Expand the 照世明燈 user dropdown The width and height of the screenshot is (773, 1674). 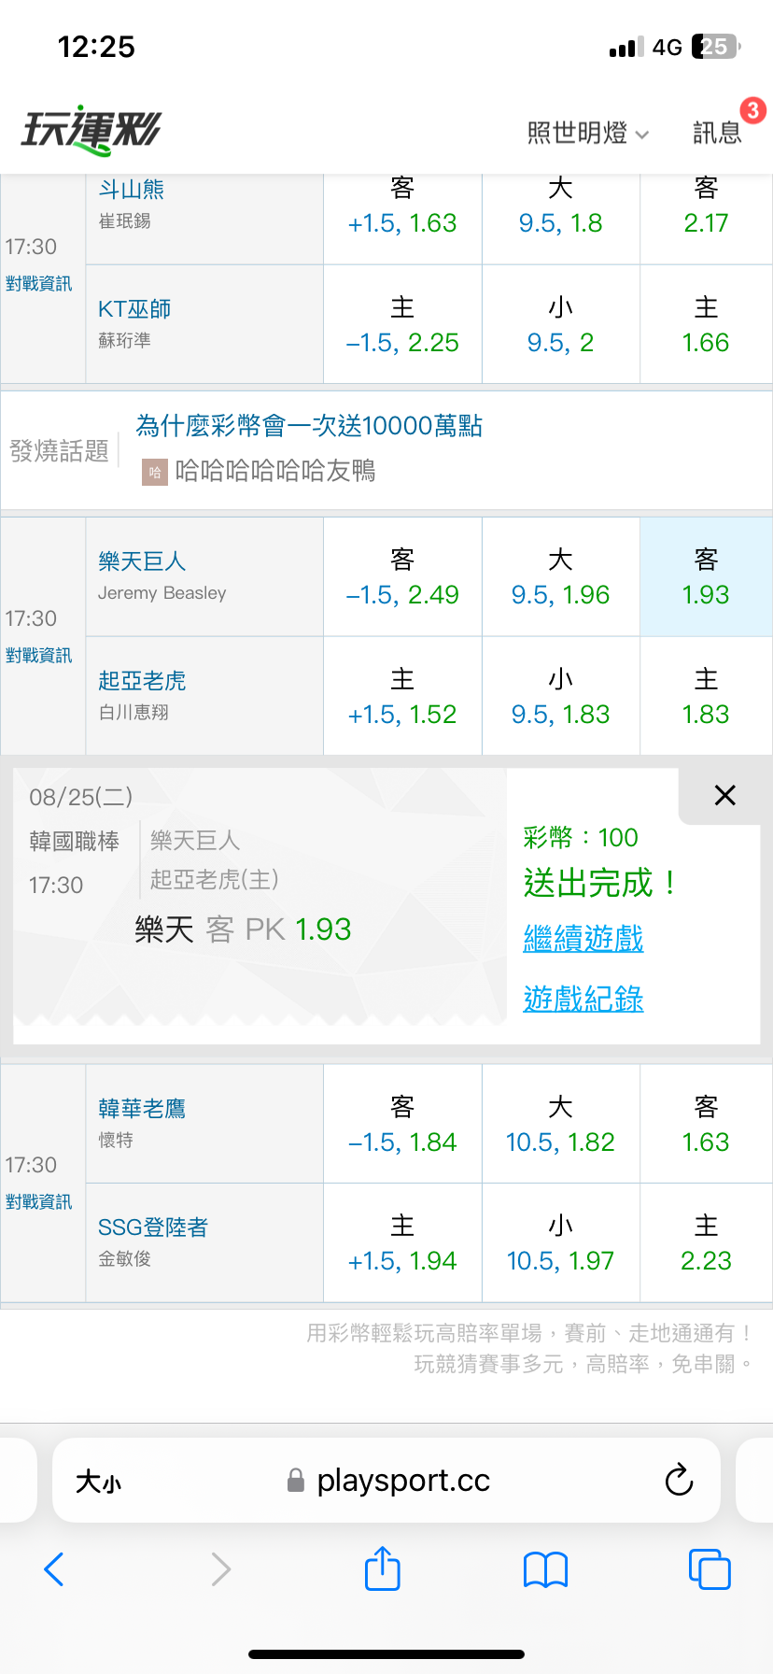tap(587, 133)
